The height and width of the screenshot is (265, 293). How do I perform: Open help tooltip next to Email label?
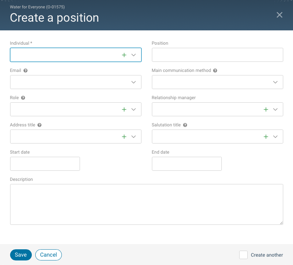coord(25,71)
